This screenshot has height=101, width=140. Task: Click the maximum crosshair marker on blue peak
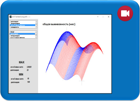(67, 31)
